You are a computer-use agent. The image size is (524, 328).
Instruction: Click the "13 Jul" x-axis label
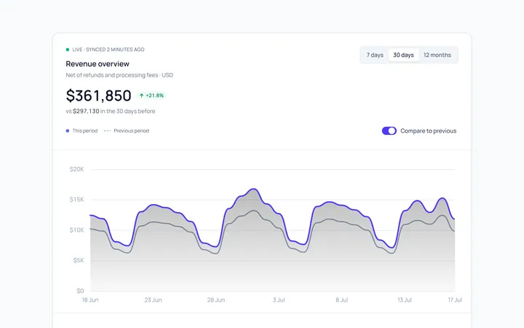tap(405, 300)
